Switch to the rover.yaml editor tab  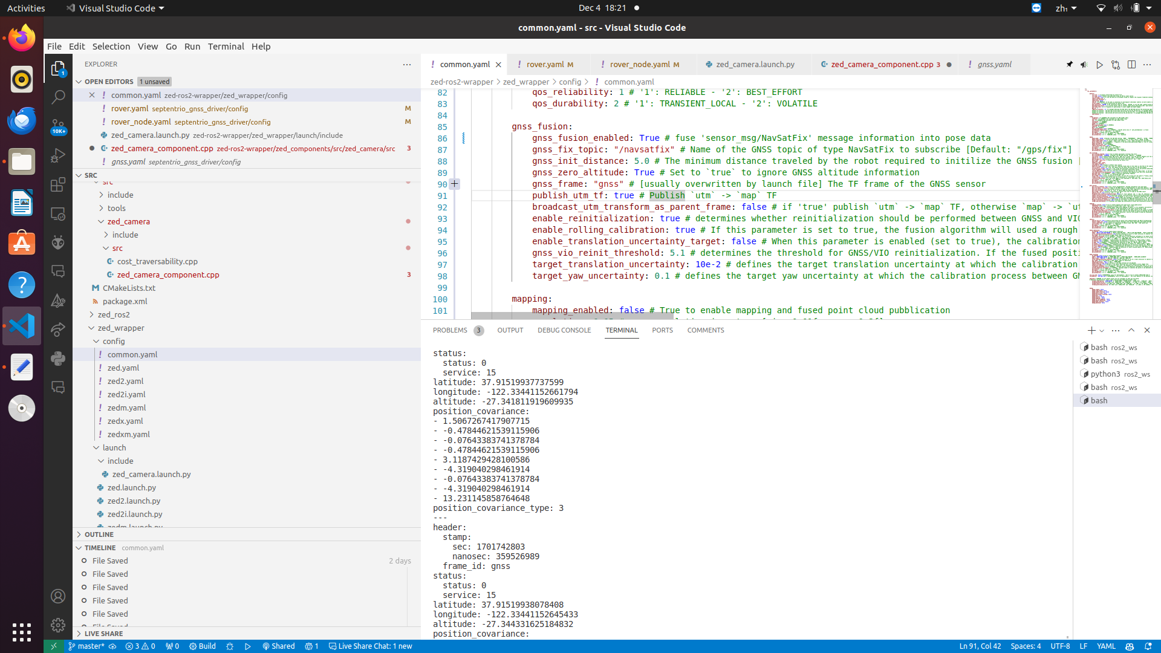point(545,65)
